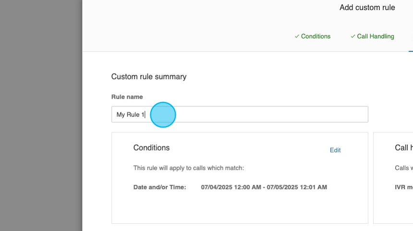Click empty space below date in Conditions card

[240, 208]
